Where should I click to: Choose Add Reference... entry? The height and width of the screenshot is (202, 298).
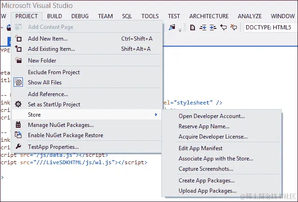[87, 94]
